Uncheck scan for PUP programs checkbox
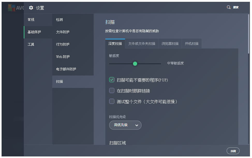Viewport: 252px width, 158px height. [112, 80]
